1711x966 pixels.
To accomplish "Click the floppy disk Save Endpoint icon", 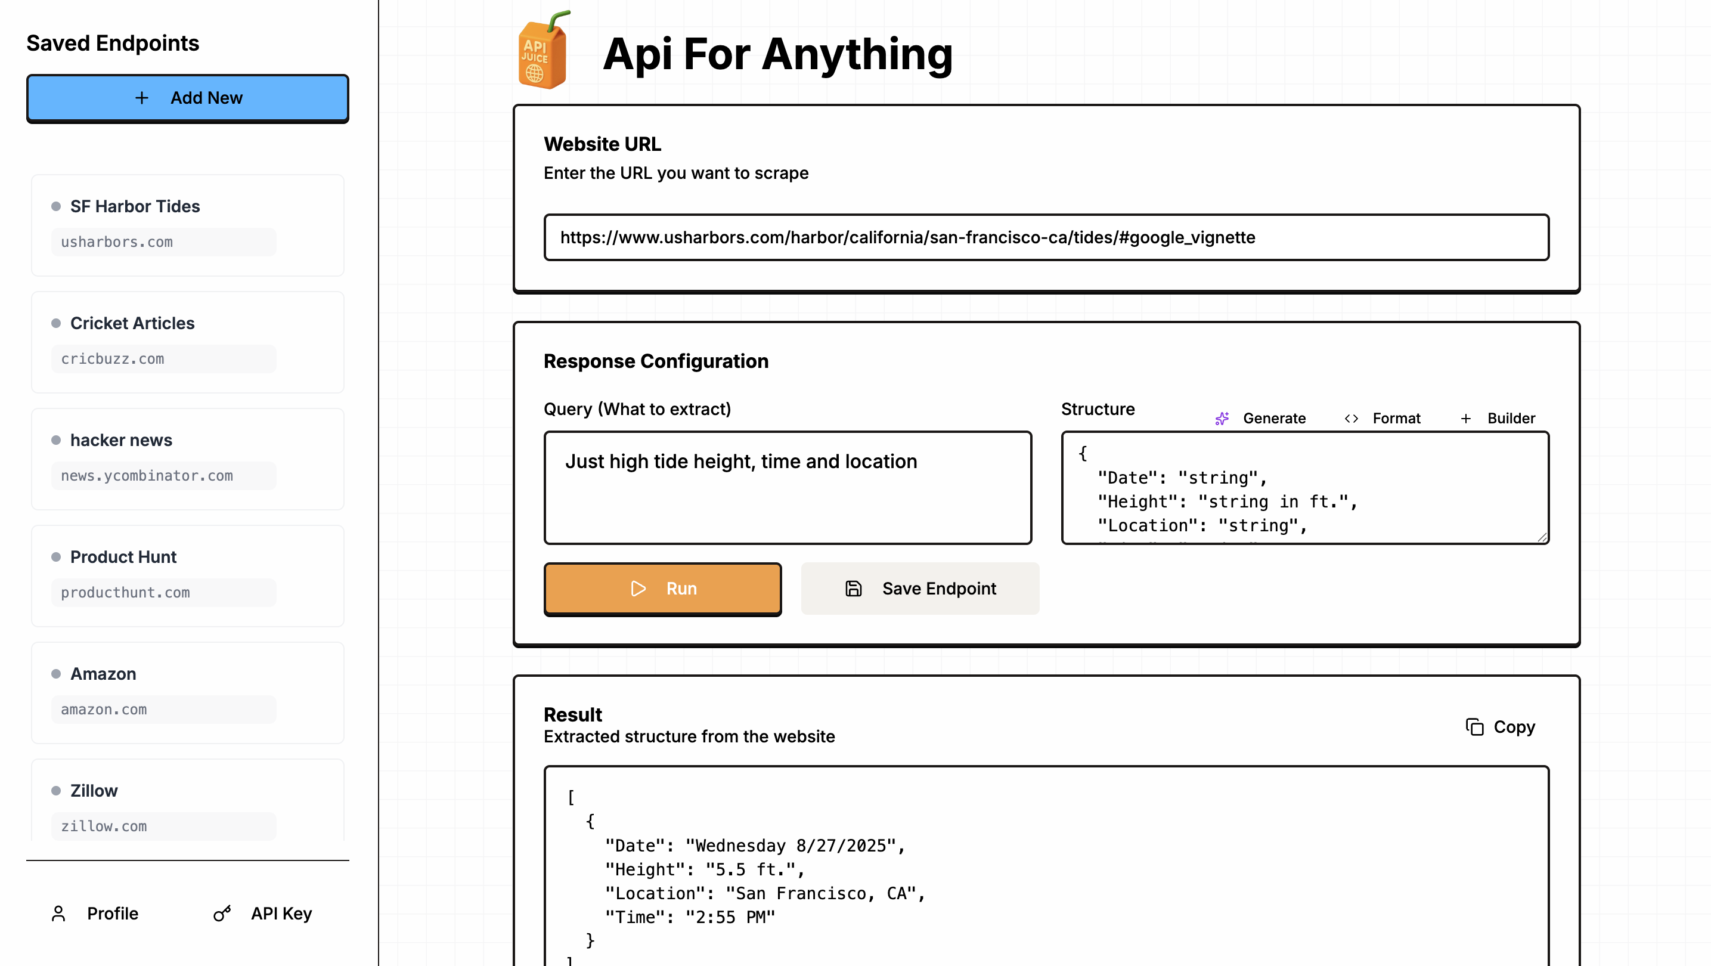I will point(853,589).
